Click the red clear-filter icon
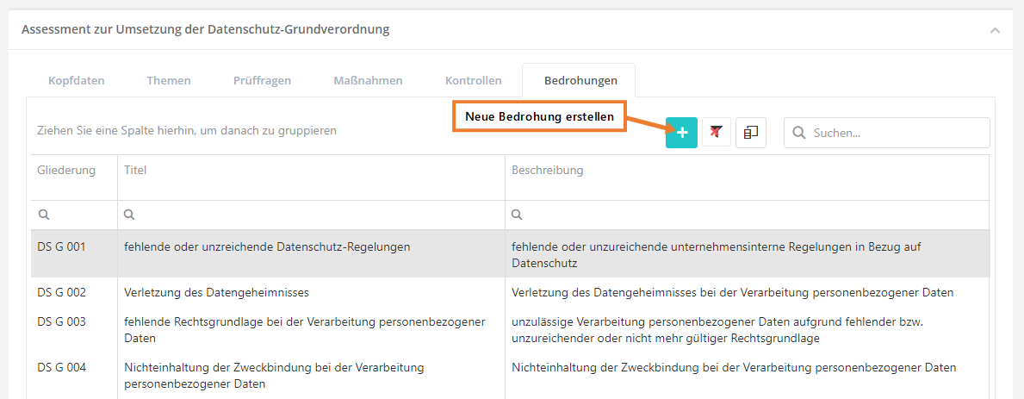 click(x=716, y=133)
